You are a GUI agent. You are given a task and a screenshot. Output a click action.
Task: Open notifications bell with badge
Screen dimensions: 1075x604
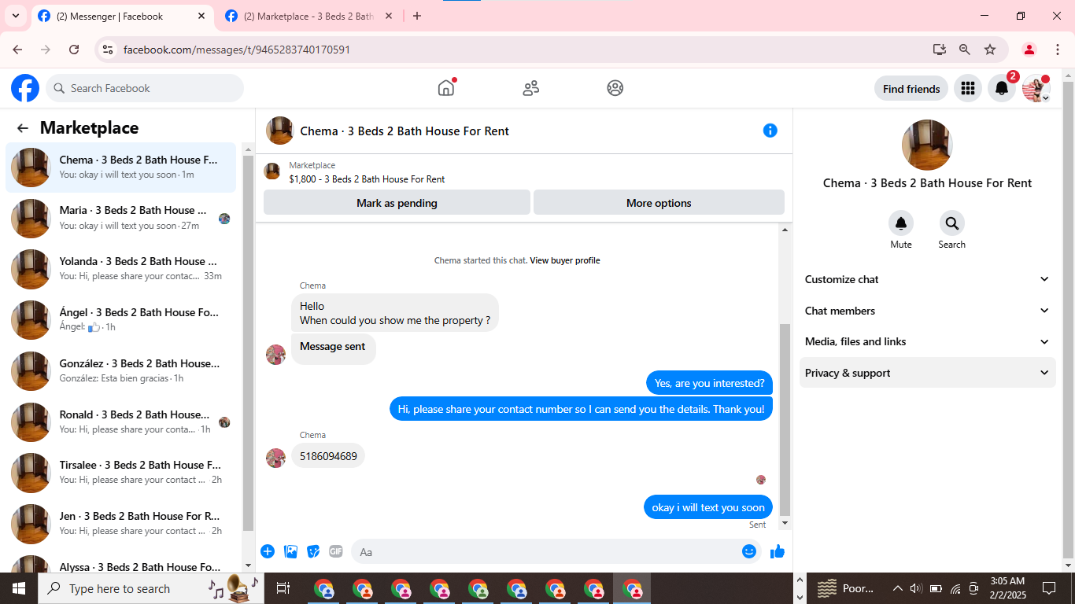(1002, 88)
